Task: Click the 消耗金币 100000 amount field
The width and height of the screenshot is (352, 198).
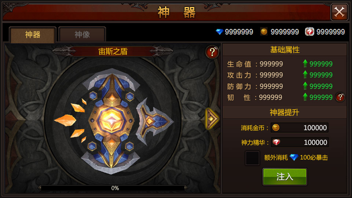Action: tap(300, 128)
